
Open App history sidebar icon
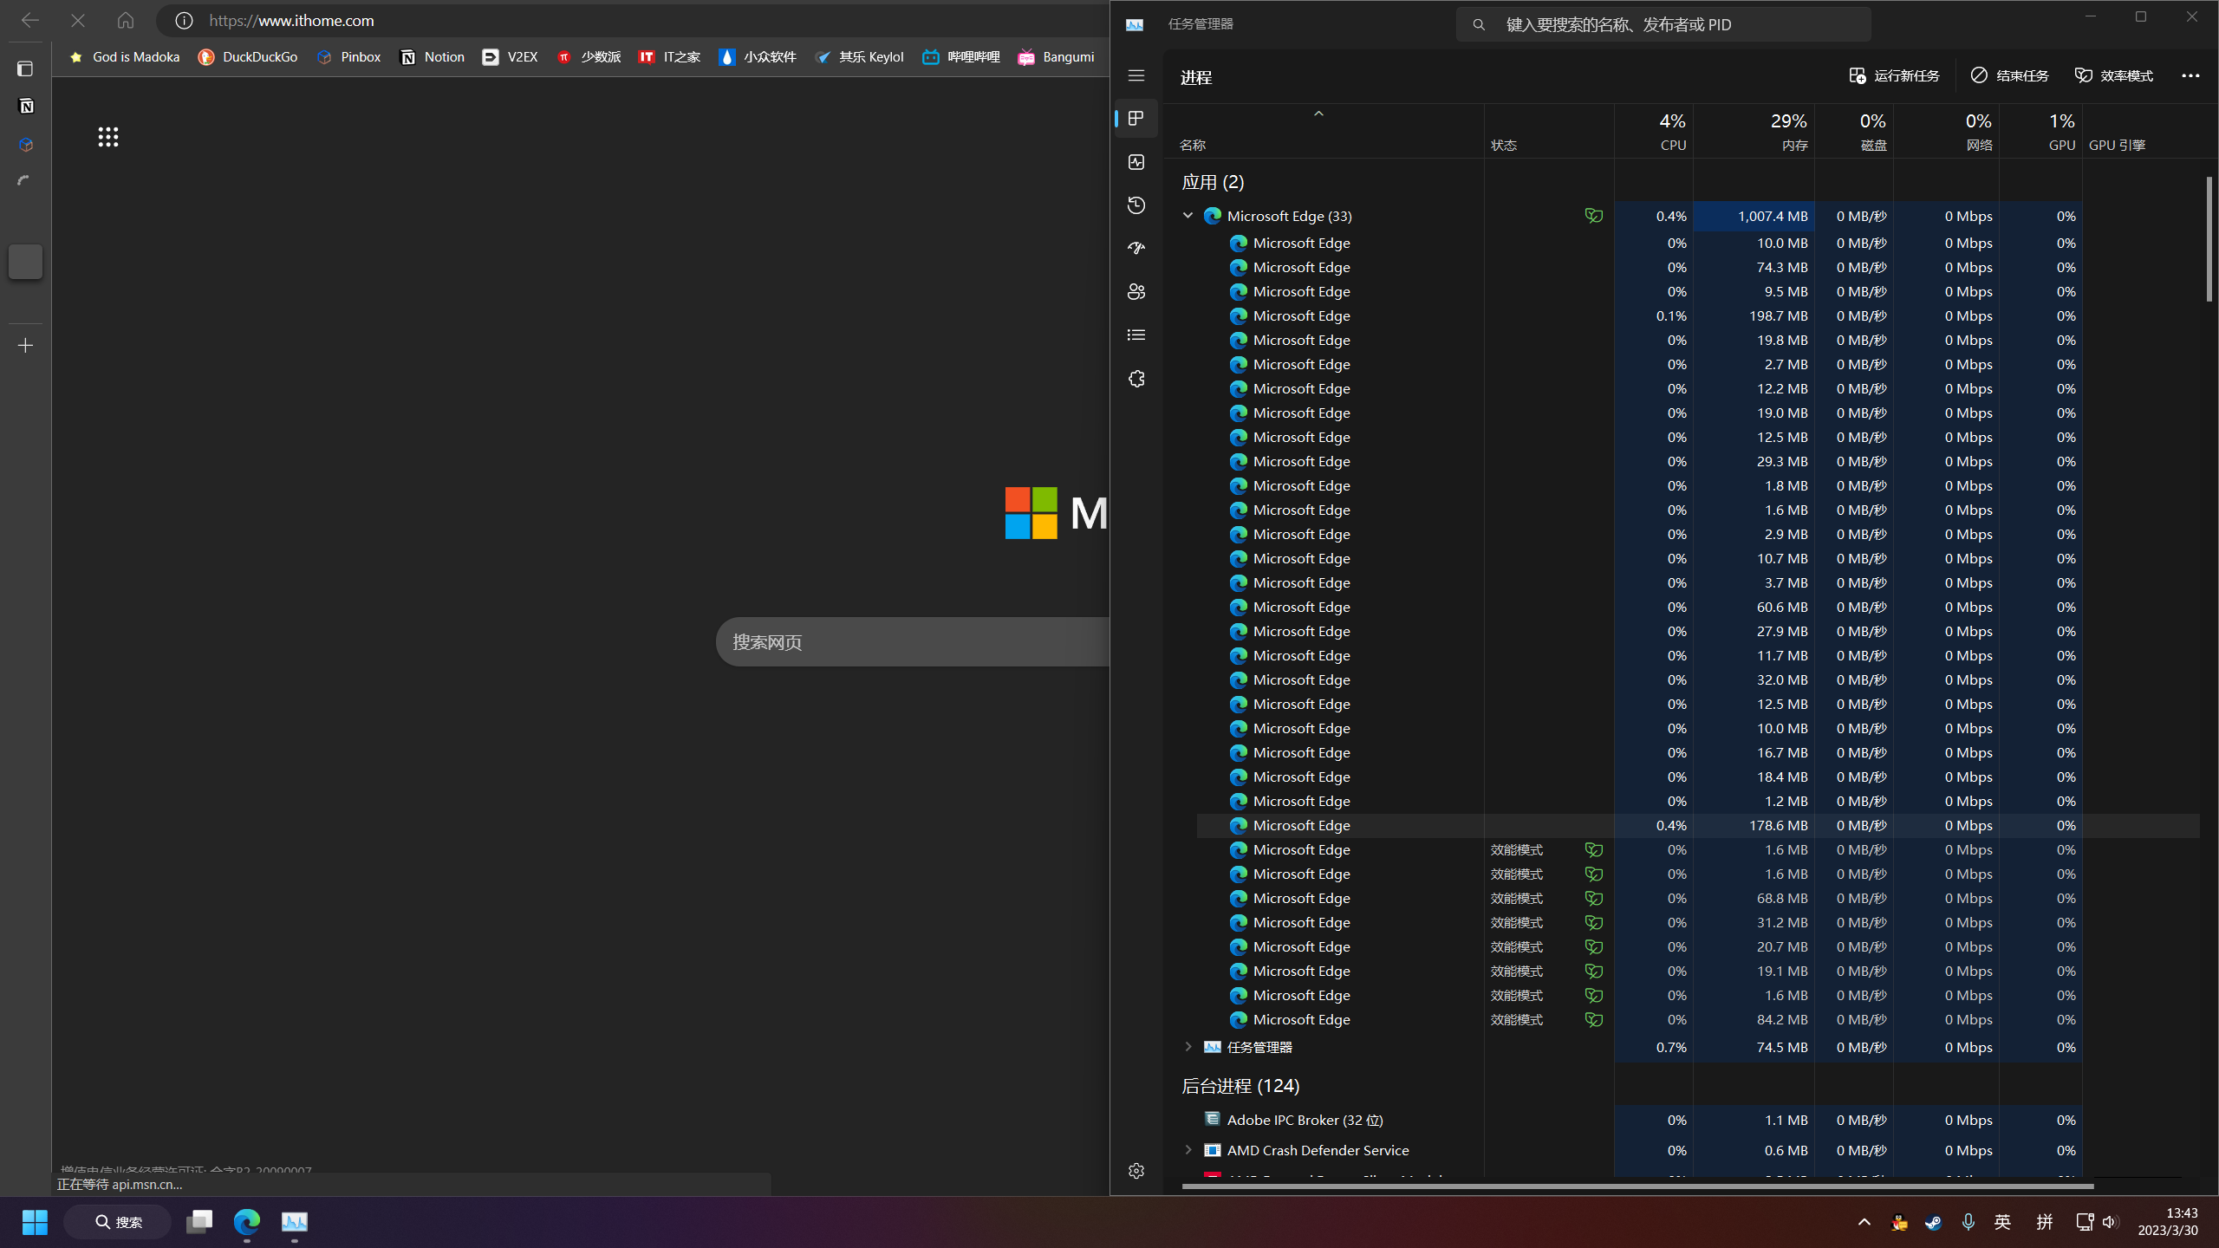(x=1136, y=205)
